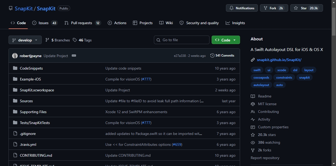
Task: Select the dsl topic tag
Action: pyautogui.click(x=295, y=70)
